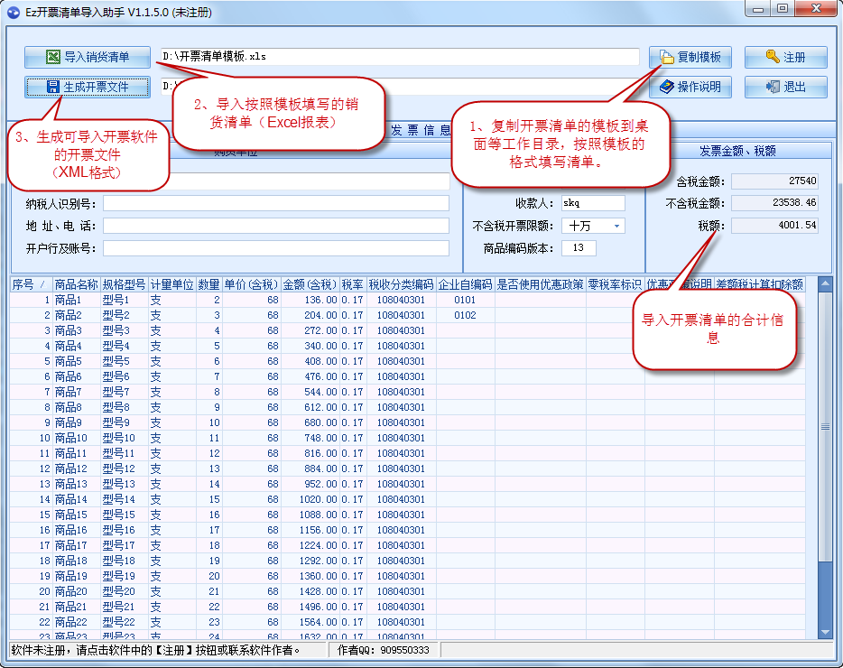Viewport: 843px width, 668px height.
Task: Click the exit door icon on 退出
Action: pyautogui.click(x=773, y=88)
